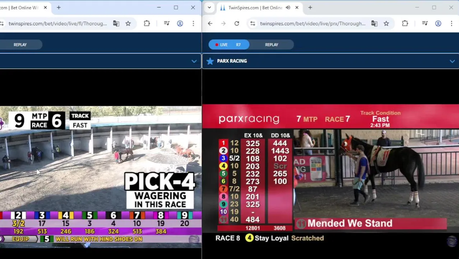Viewport: 459px width, 259px height.
Task: Select LIVE R7 tab in right window
Action: tap(229, 45)
